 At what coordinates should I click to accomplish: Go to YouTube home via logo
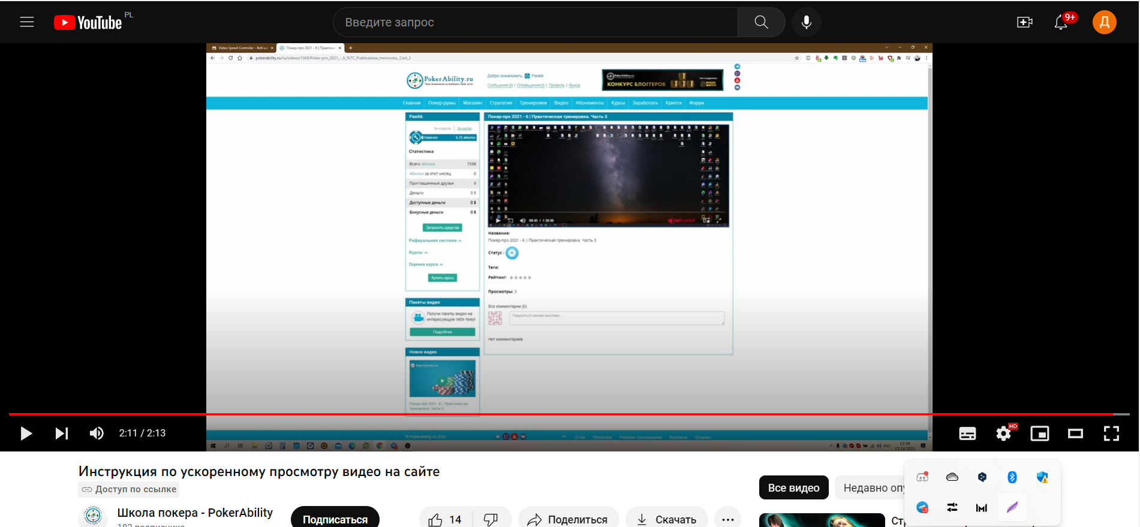pyautogui.click(x=88, y=23)
